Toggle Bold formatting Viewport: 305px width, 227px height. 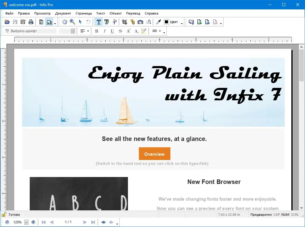[96, 31]
